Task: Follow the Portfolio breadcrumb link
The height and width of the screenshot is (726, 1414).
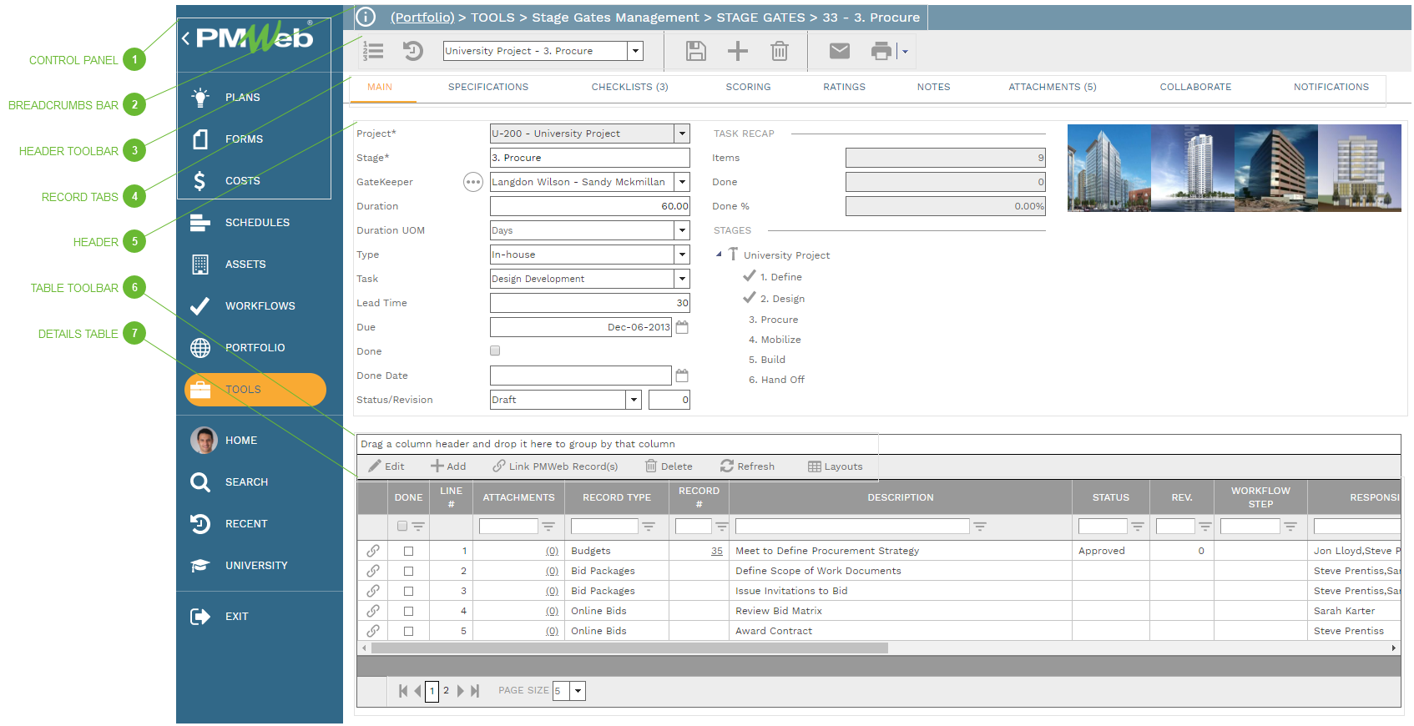Action: click(x=422, y=18)
